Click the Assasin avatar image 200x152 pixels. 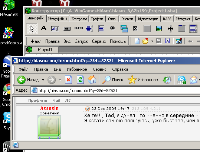pos(49,127)
